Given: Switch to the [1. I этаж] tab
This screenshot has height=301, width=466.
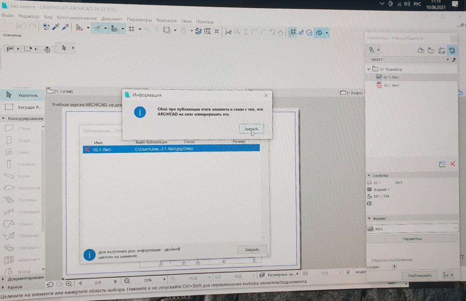Looking at the screenshot, I should pos(60,91).
